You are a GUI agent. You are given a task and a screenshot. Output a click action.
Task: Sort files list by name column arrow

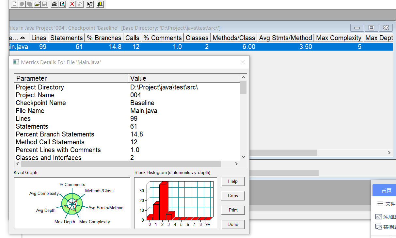point(23,38)
